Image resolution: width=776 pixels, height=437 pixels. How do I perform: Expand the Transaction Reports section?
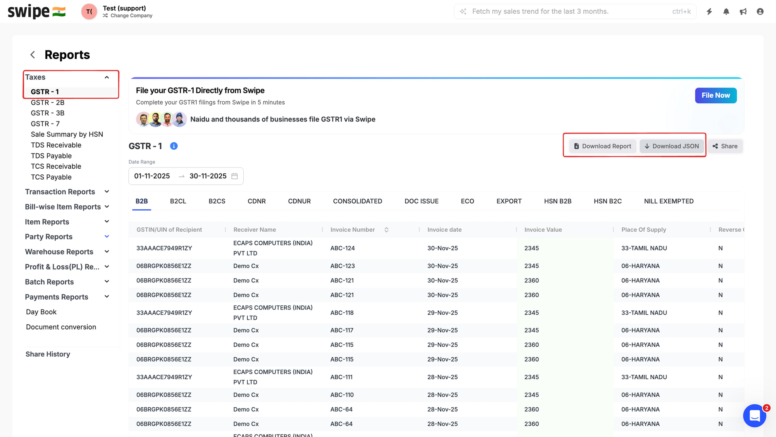(x=107, y=192)
